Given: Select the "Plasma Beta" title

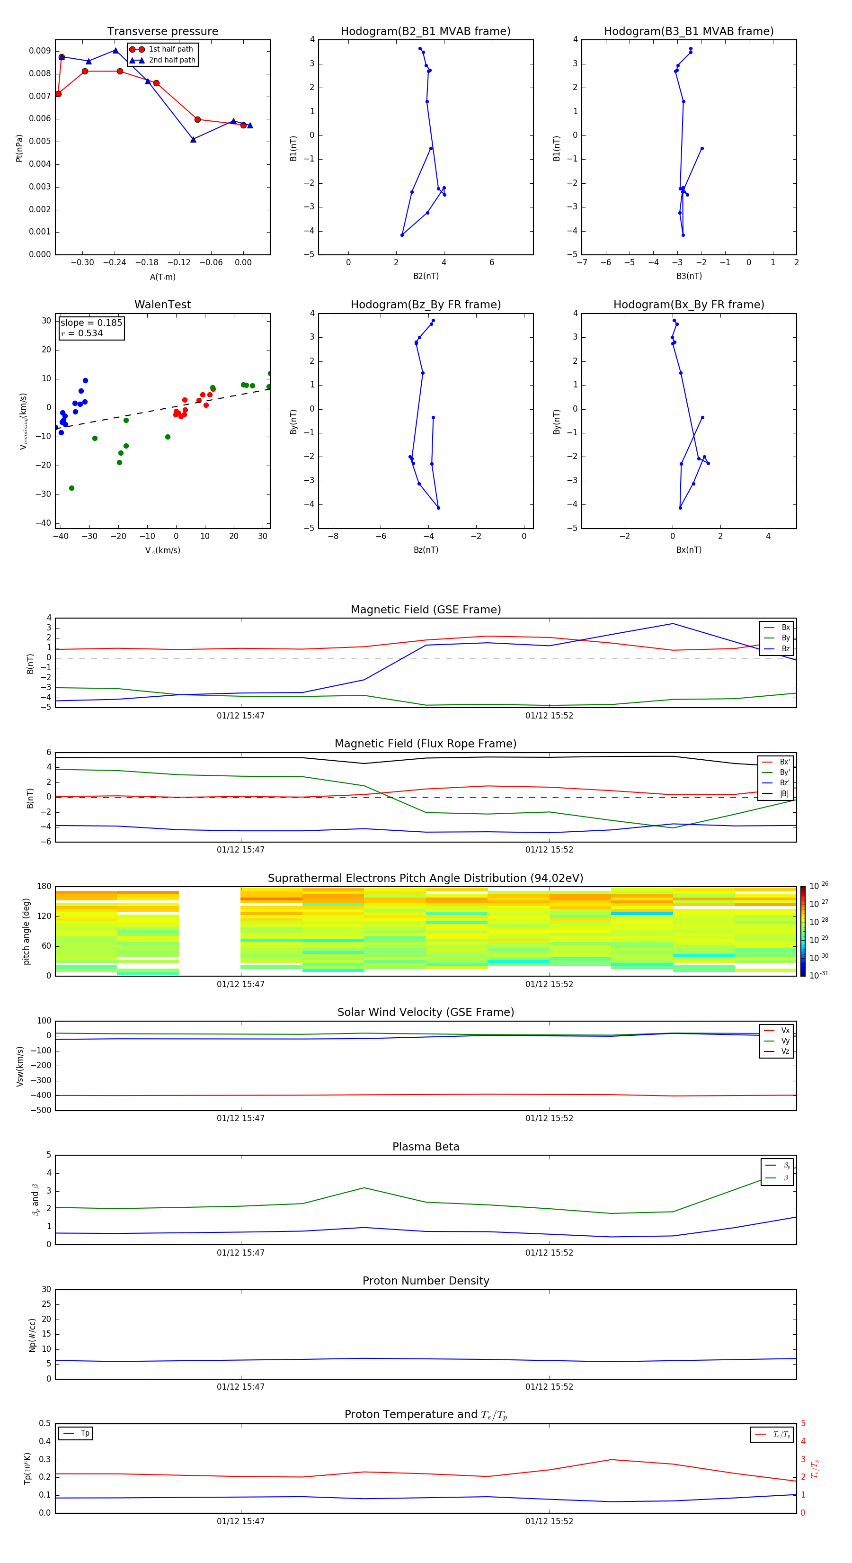Looking at the screenshot, I should (x=426, y=1147).
